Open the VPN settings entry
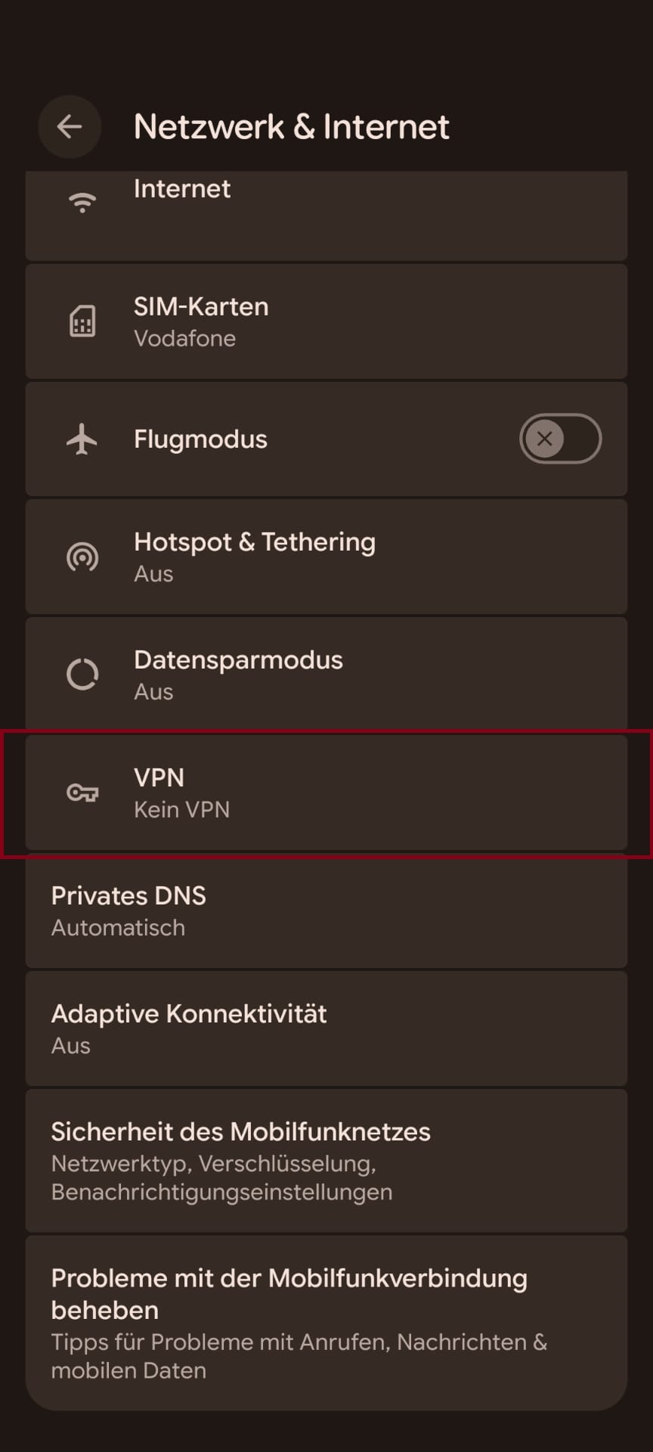653x1452 pixels. coord(326,793)
